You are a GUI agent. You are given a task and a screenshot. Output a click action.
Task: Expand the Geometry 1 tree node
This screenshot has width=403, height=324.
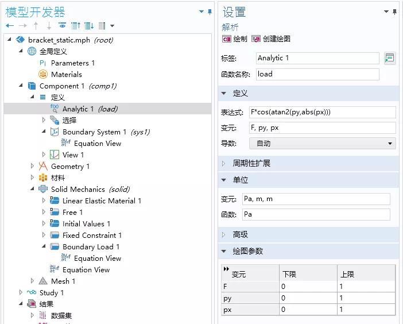(x=32, y=166)
